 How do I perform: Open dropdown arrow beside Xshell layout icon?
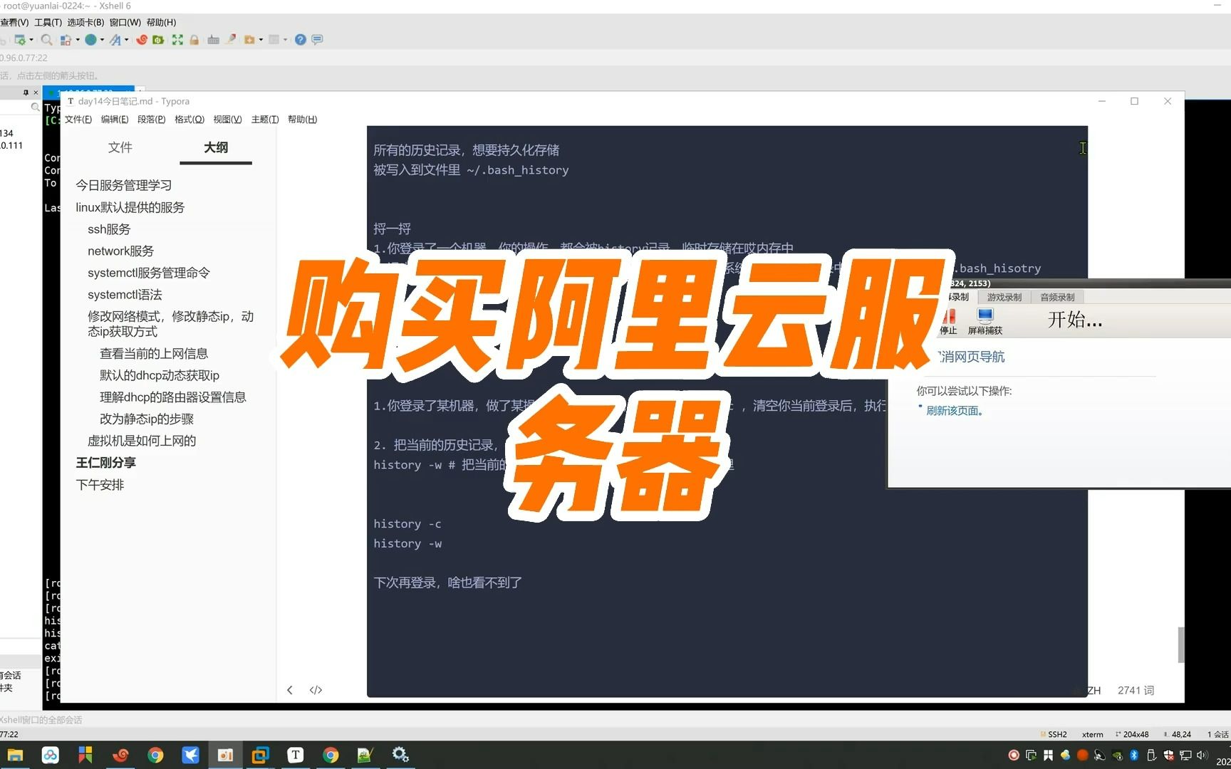[x=78, y=40]
